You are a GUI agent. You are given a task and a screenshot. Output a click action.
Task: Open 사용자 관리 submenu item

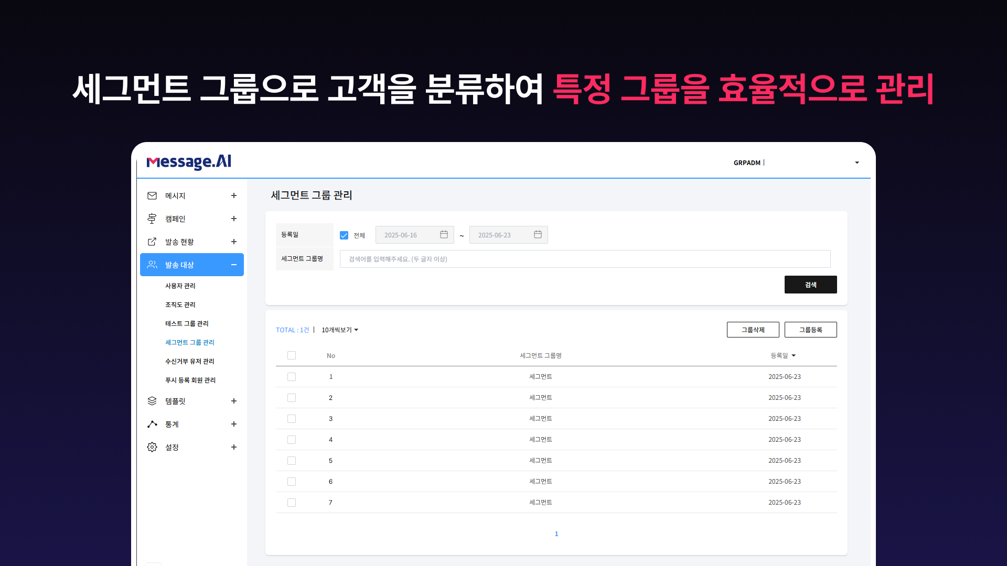point(180,286)
